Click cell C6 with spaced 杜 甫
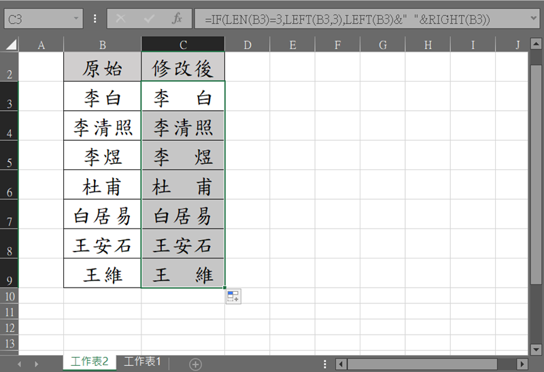 [x=183, y=184]
